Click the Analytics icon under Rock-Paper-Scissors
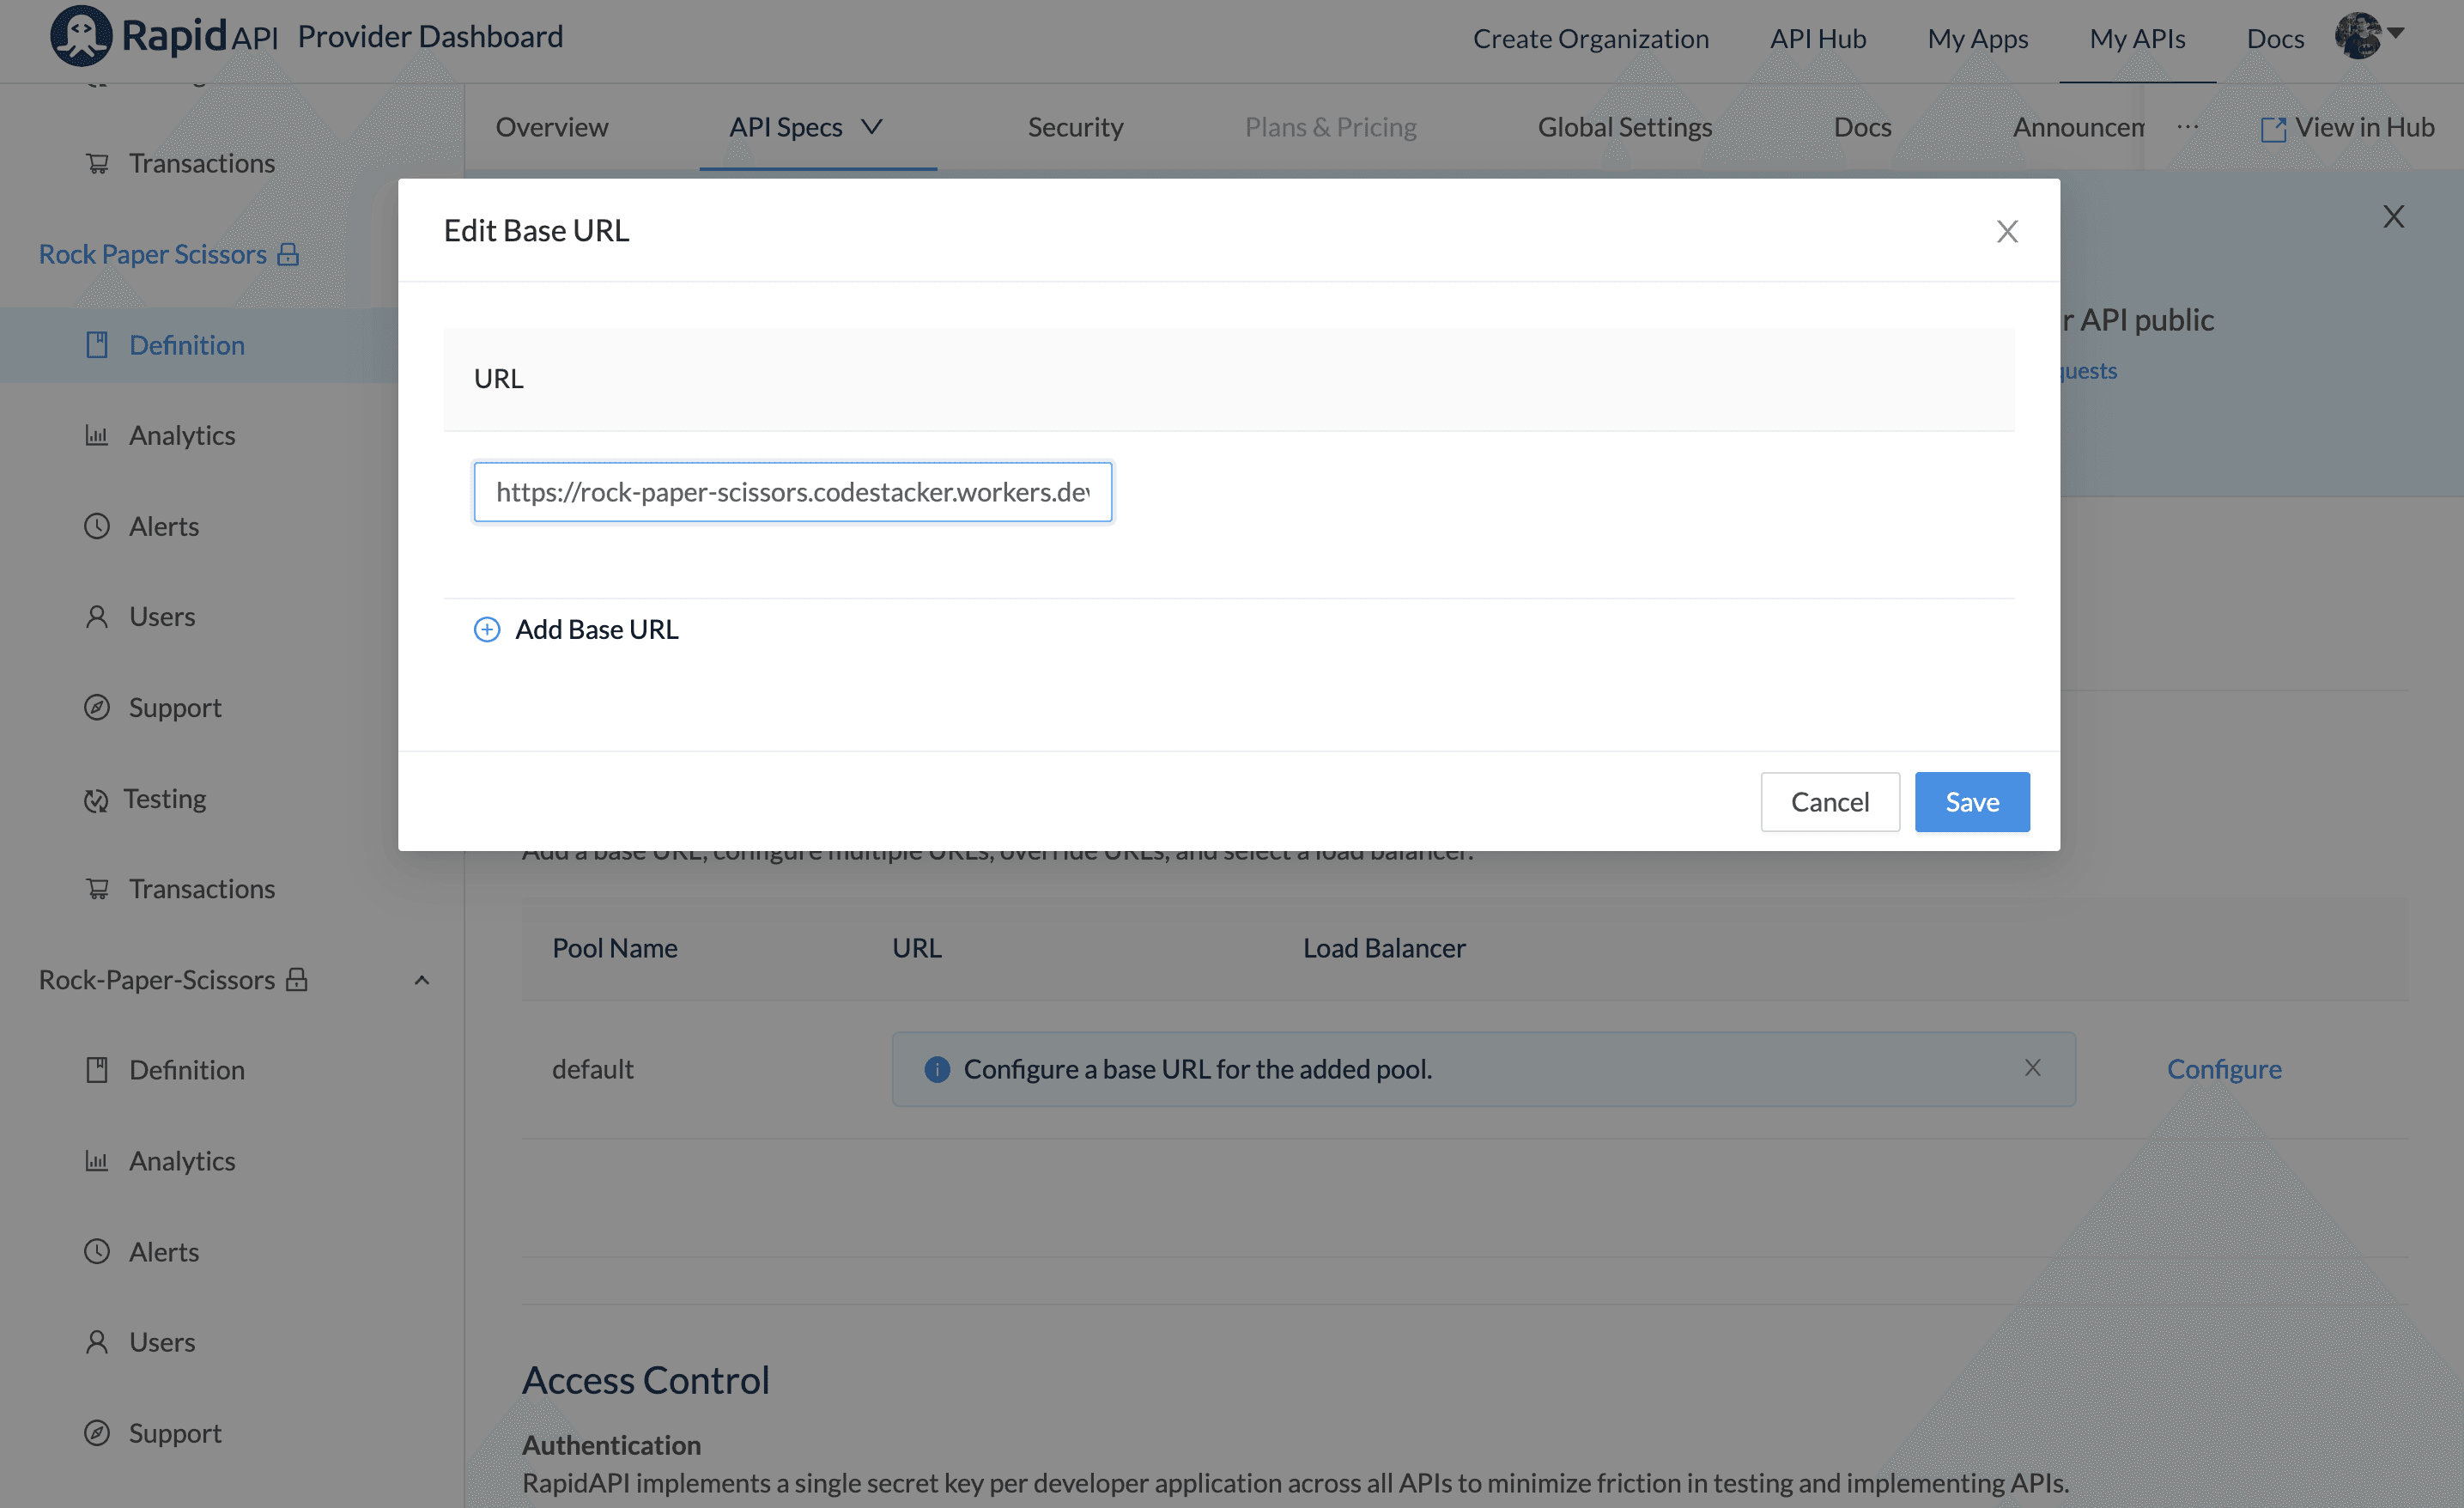2464x1508 pixels. coord(97,1161)
